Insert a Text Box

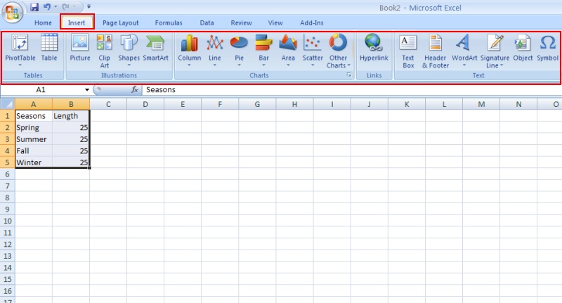pyautogui.click(x=408, y=51)
